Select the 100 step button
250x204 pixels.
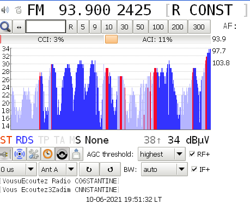158,27
